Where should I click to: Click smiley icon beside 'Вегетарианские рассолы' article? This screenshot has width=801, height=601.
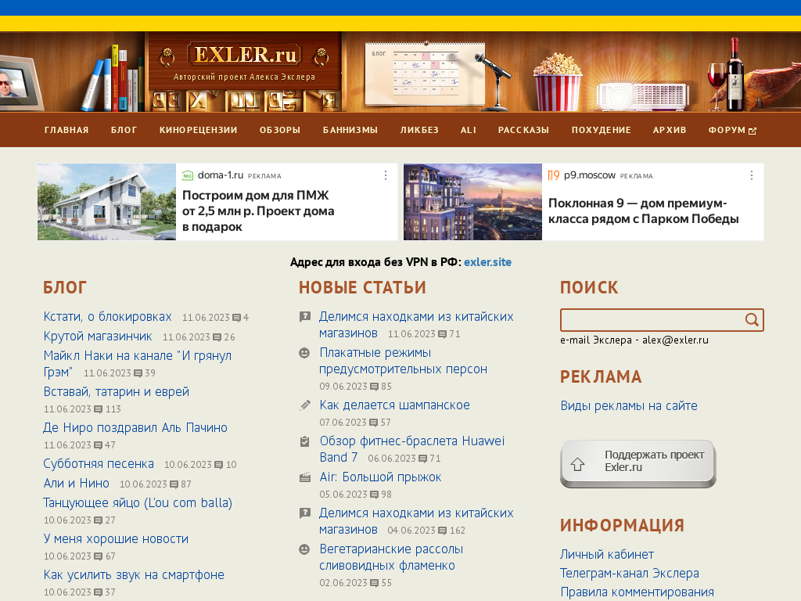304,549
